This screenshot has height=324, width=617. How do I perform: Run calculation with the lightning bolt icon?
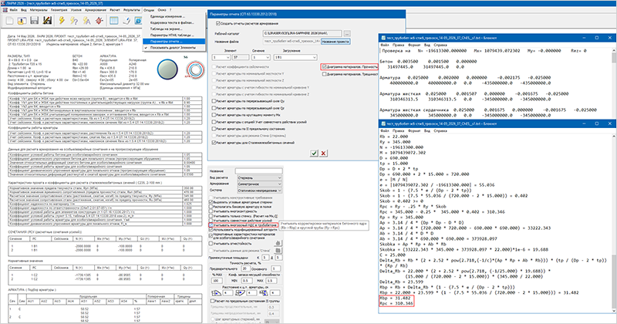[62, 20]
